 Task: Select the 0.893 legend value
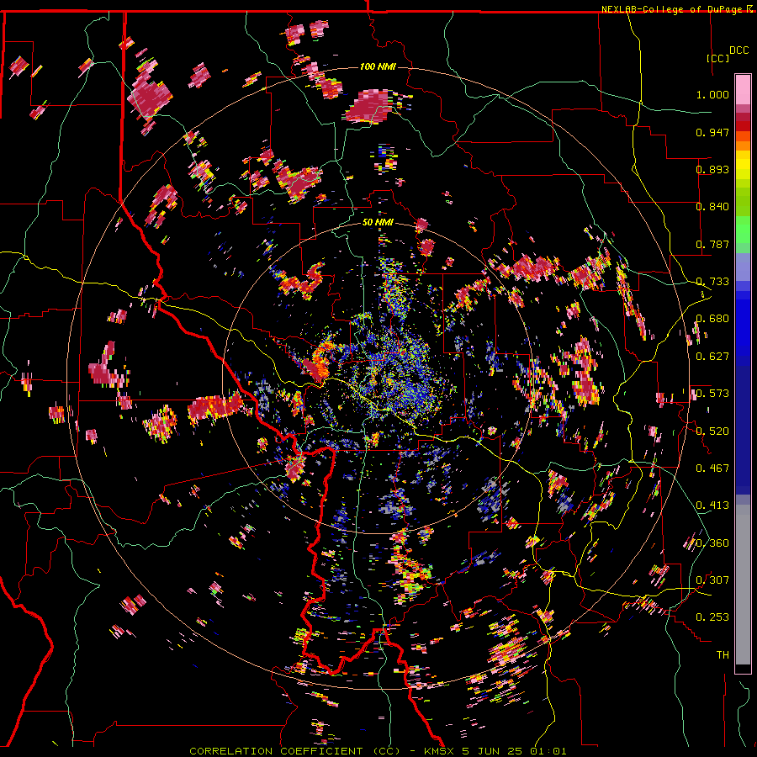coord(712,169)
